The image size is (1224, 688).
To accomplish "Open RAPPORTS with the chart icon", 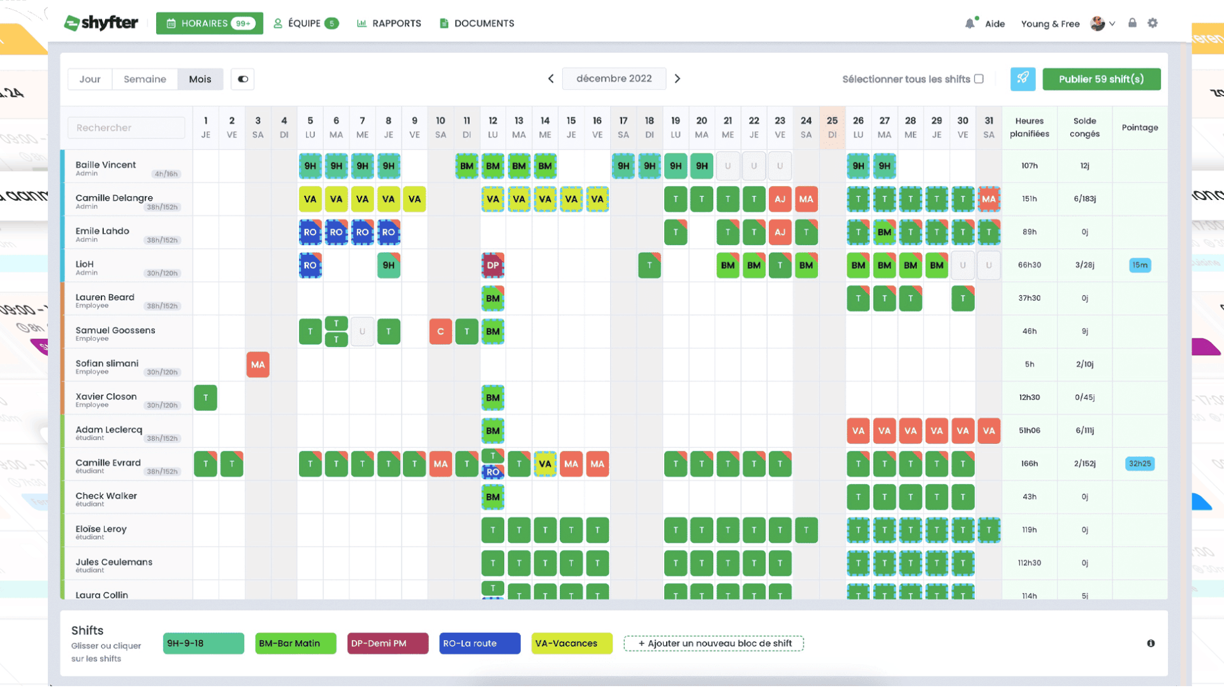I will [x=360, y=23].
